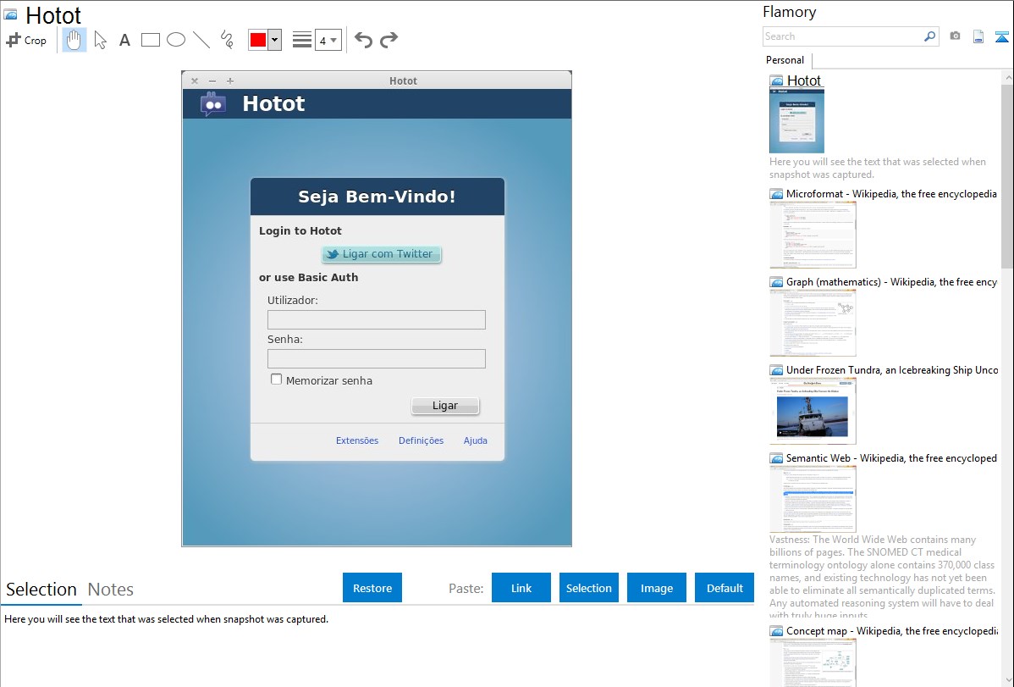Paste as Link button
1014x687 pixels.
[x=521, y=588]
